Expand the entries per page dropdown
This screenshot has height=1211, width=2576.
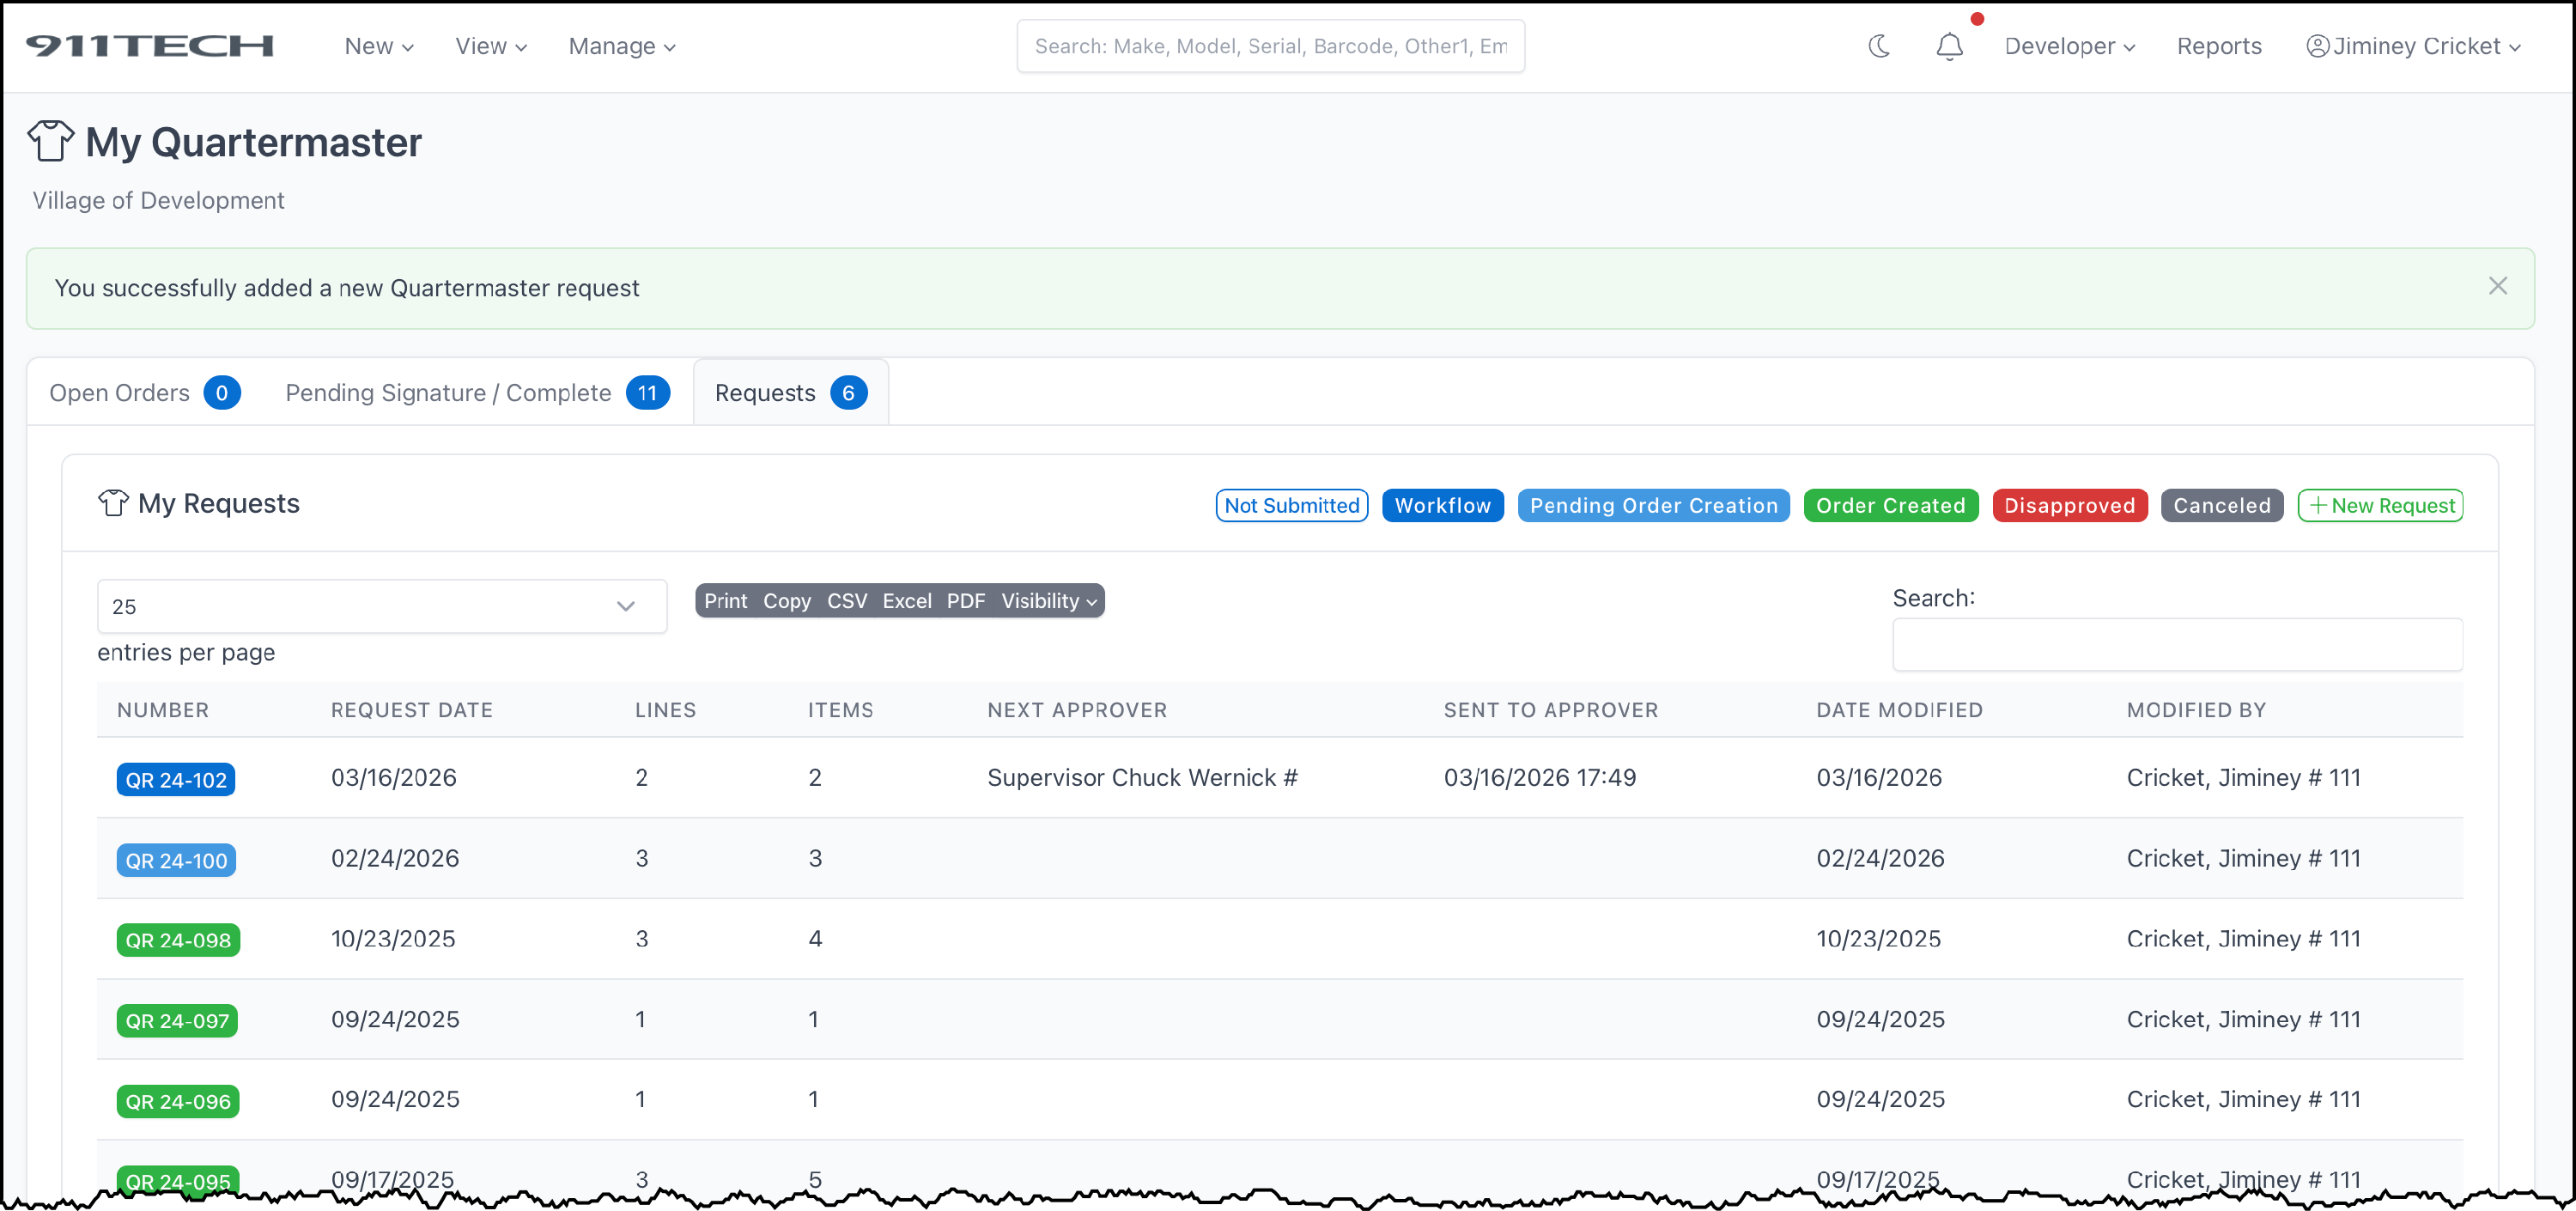pos(381,606)
